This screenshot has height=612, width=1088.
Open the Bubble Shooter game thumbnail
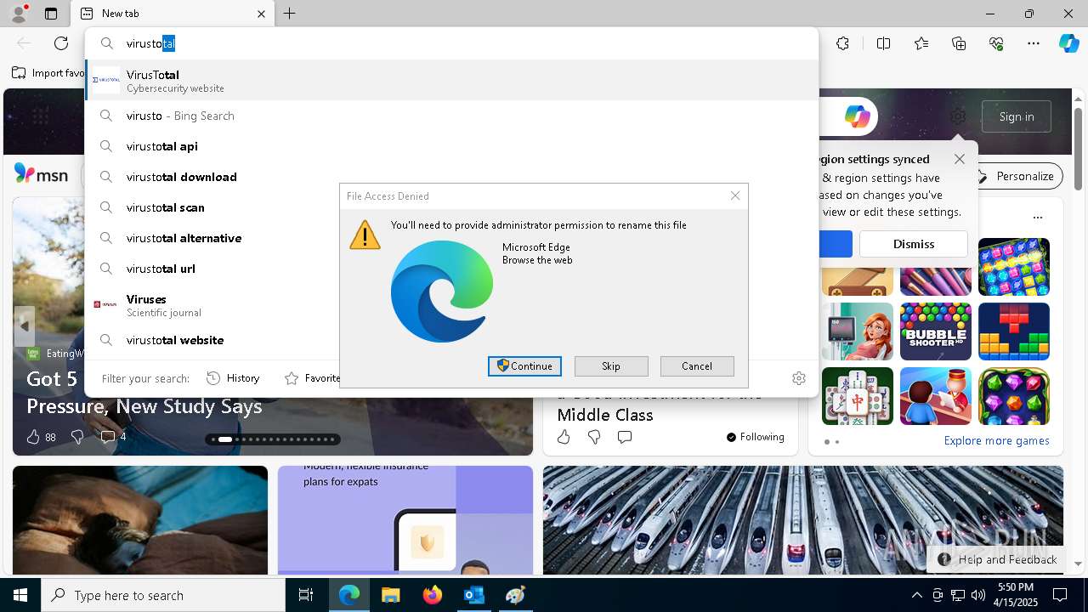pos(935,331)
